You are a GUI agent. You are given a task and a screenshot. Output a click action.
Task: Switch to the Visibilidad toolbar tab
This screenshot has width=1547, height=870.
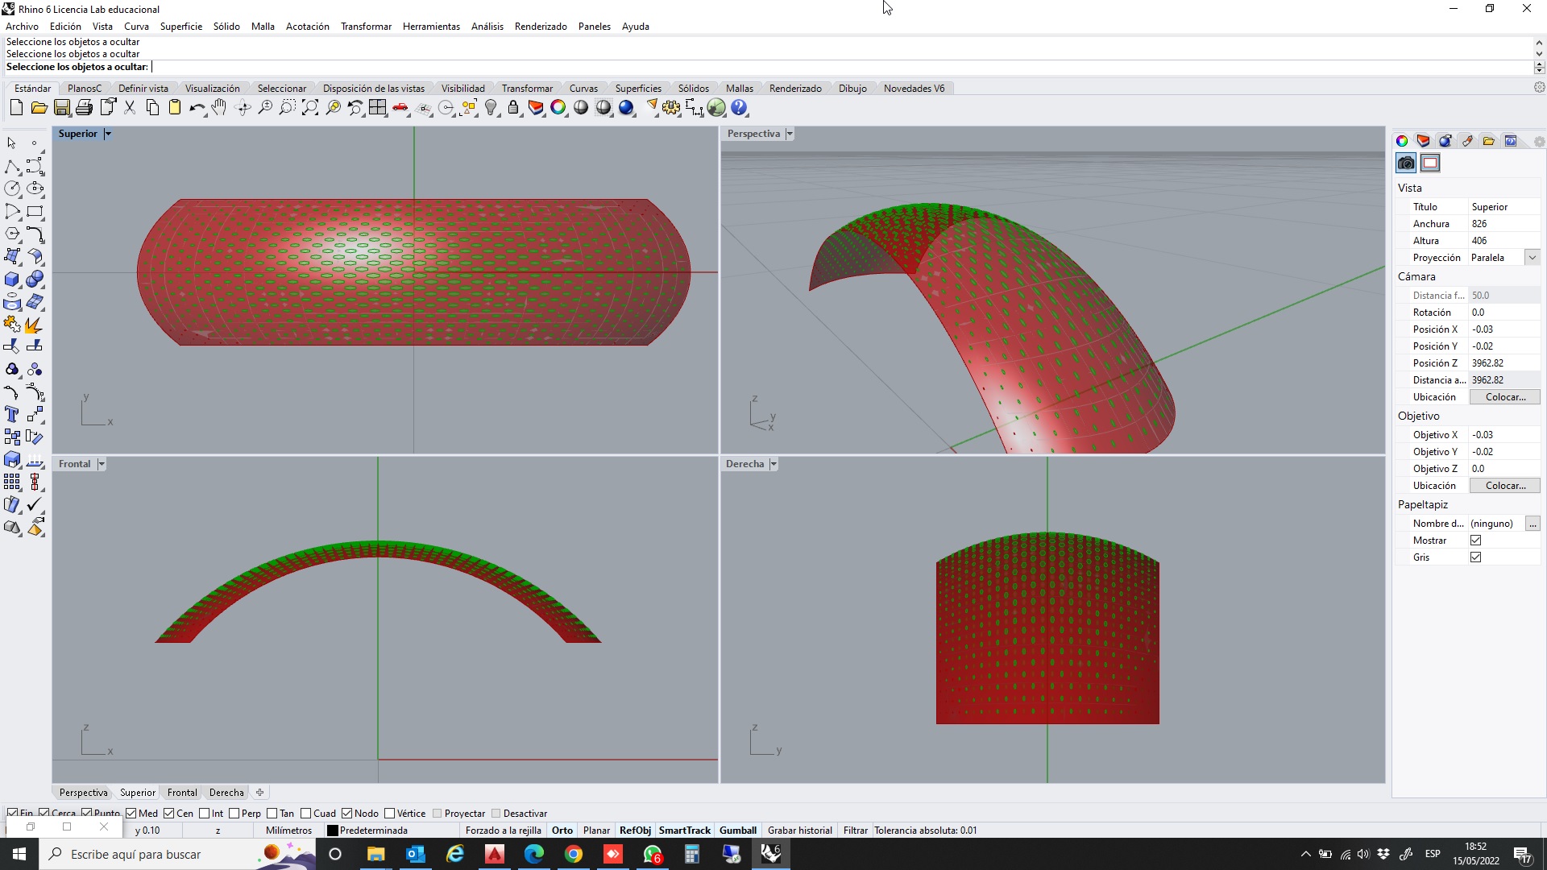[x=462, y=89]
